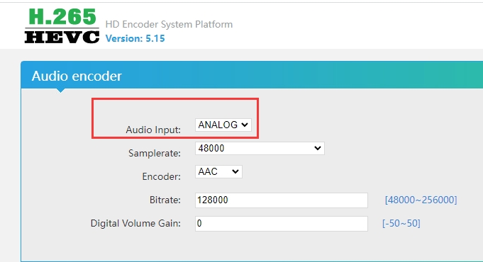Click the Audio encoder panel header
483x262 pixels.
(x=252, y=75)
